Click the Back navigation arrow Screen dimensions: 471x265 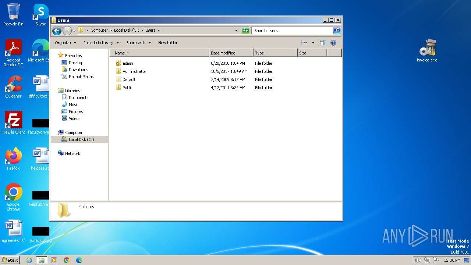(57, 31)
